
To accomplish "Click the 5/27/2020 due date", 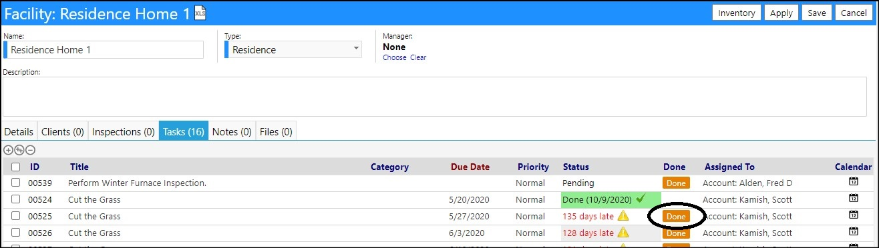I will 470,216.
